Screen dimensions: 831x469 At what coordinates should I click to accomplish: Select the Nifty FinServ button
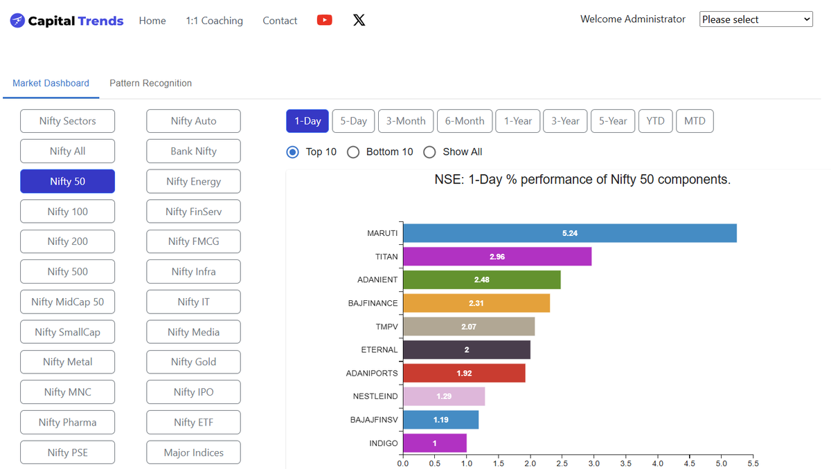[194, 212]
